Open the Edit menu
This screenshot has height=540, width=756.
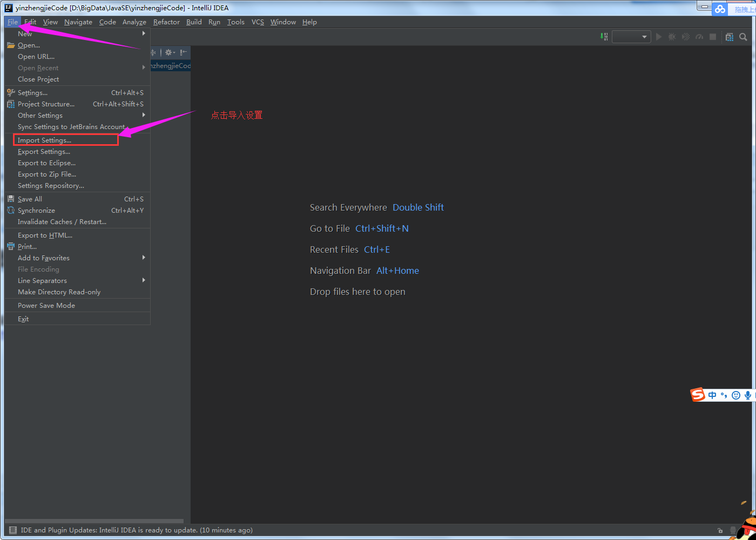click(30, 22)
